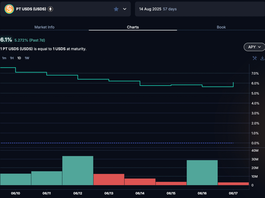
Task: Expand the market selector chevron
Action: coord(124,9)
